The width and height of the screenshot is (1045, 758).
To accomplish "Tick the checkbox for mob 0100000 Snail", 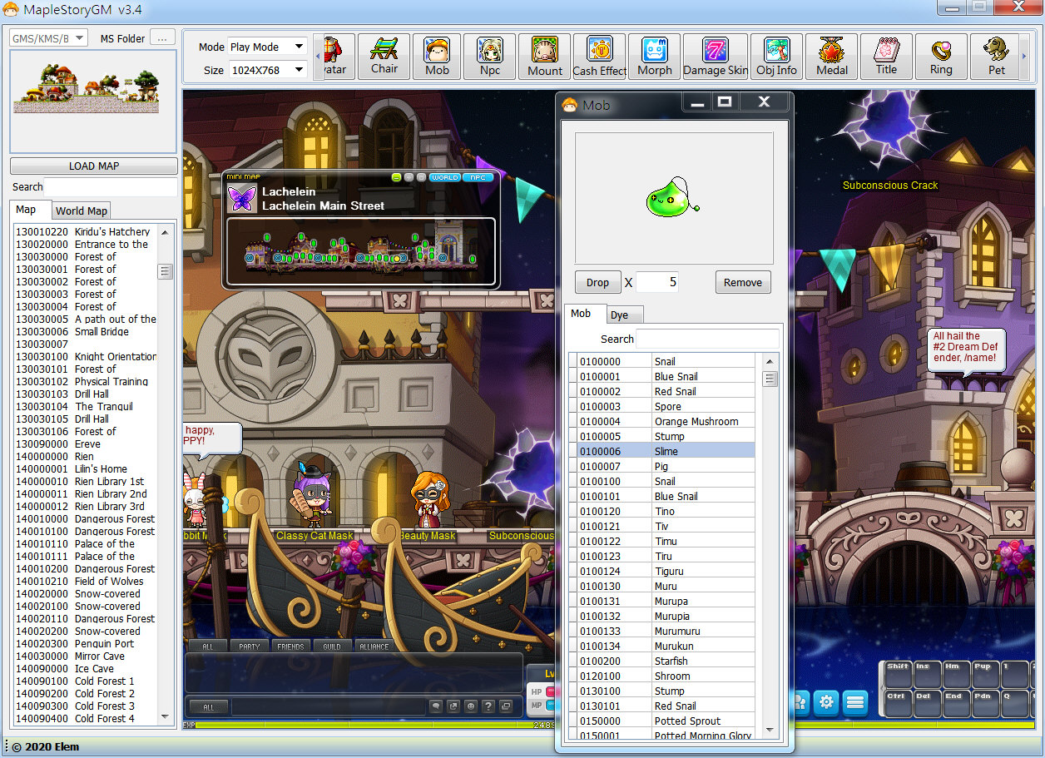I will 572,361.
